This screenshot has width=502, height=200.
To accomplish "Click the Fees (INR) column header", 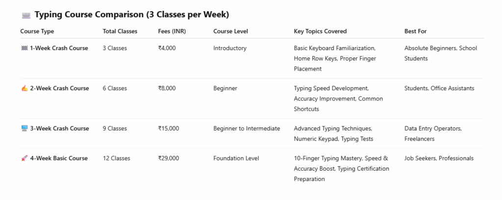I will (172, 31).
